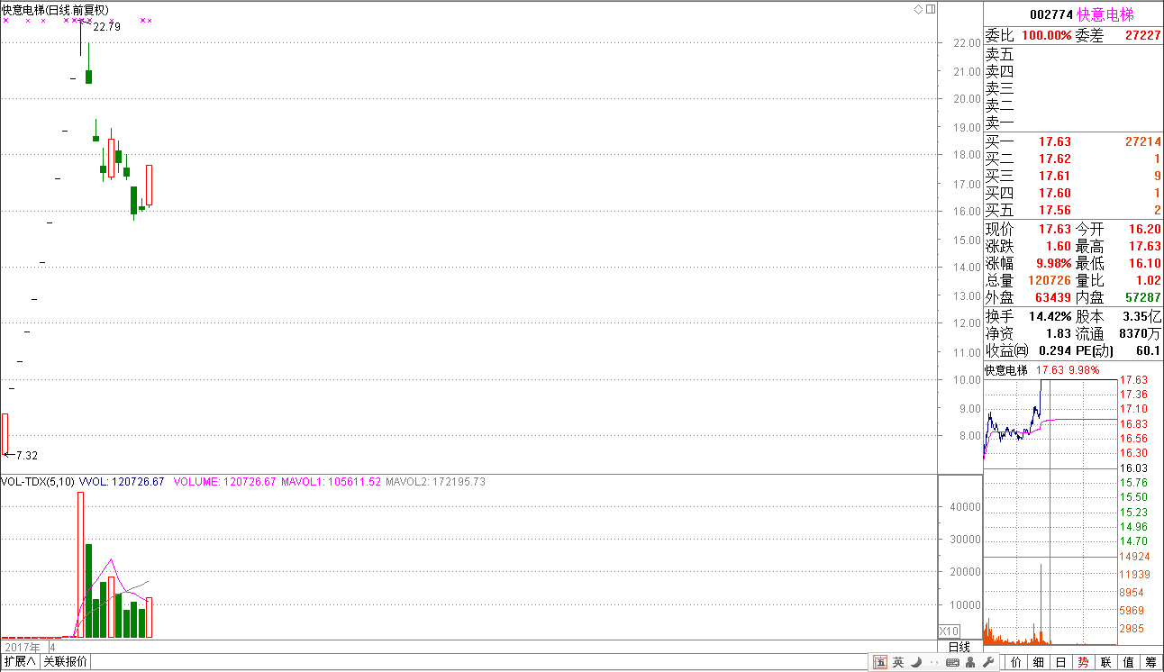Viewport: 1164px width, 672px height.
Task: Click the 内盘 value 57287
Action: pos(1143,297)
